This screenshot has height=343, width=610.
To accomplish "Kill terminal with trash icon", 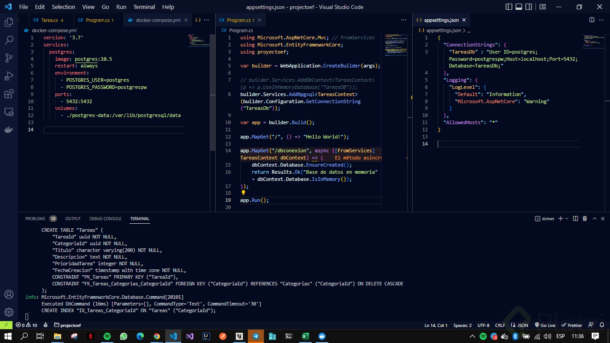I will (x=585, y=218).
